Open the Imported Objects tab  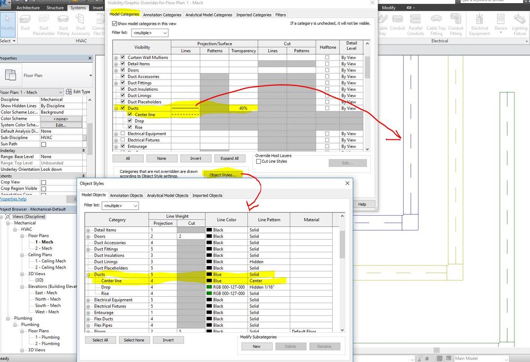click(x=207, y=196)
